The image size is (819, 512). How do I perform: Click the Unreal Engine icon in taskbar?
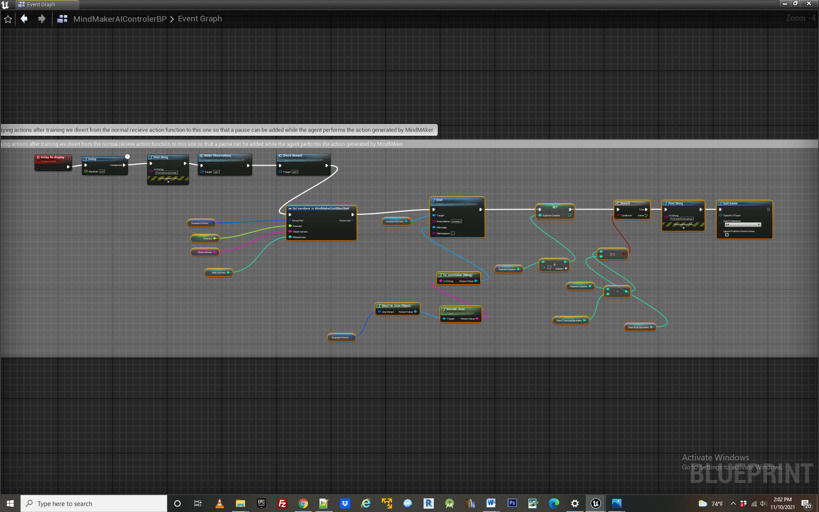tap(595, 503)
